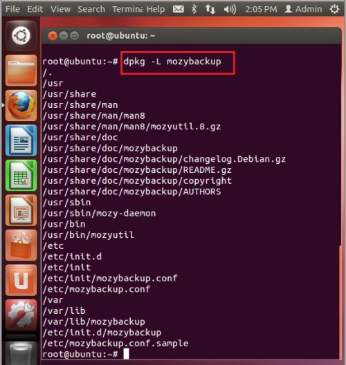Viewport: 346px width, 365px height.
Task: Open Ubuntu Software Center shopping bag
Action: coord(21,245)
